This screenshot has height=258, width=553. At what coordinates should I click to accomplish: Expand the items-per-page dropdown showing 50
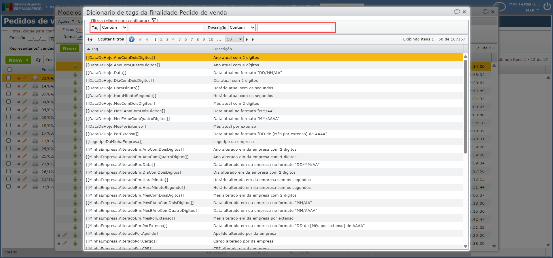234,39
